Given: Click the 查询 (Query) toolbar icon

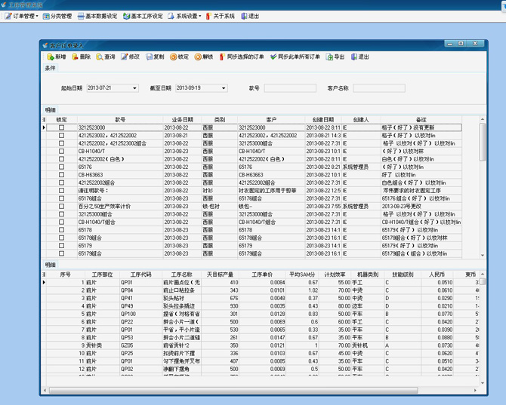Looking at the screenshot, I should click(100, 57).
